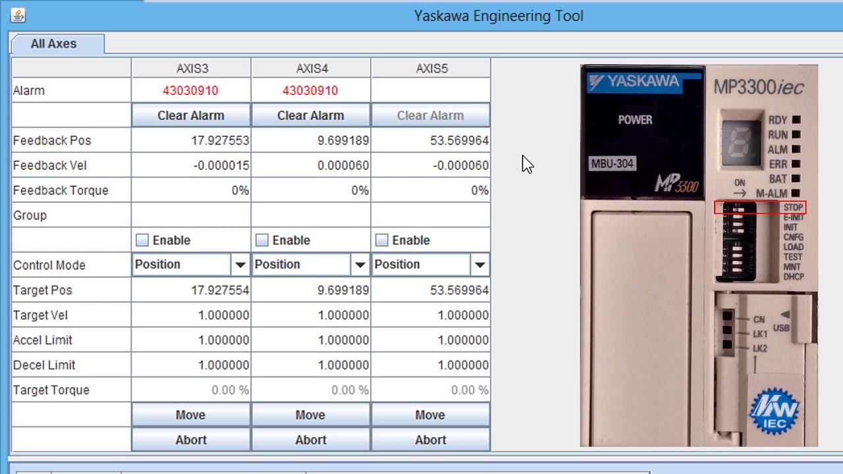Click the AXIS4 alarm code 43030910
The height and width of the screenshot is (474, 843).
point(310,91)
